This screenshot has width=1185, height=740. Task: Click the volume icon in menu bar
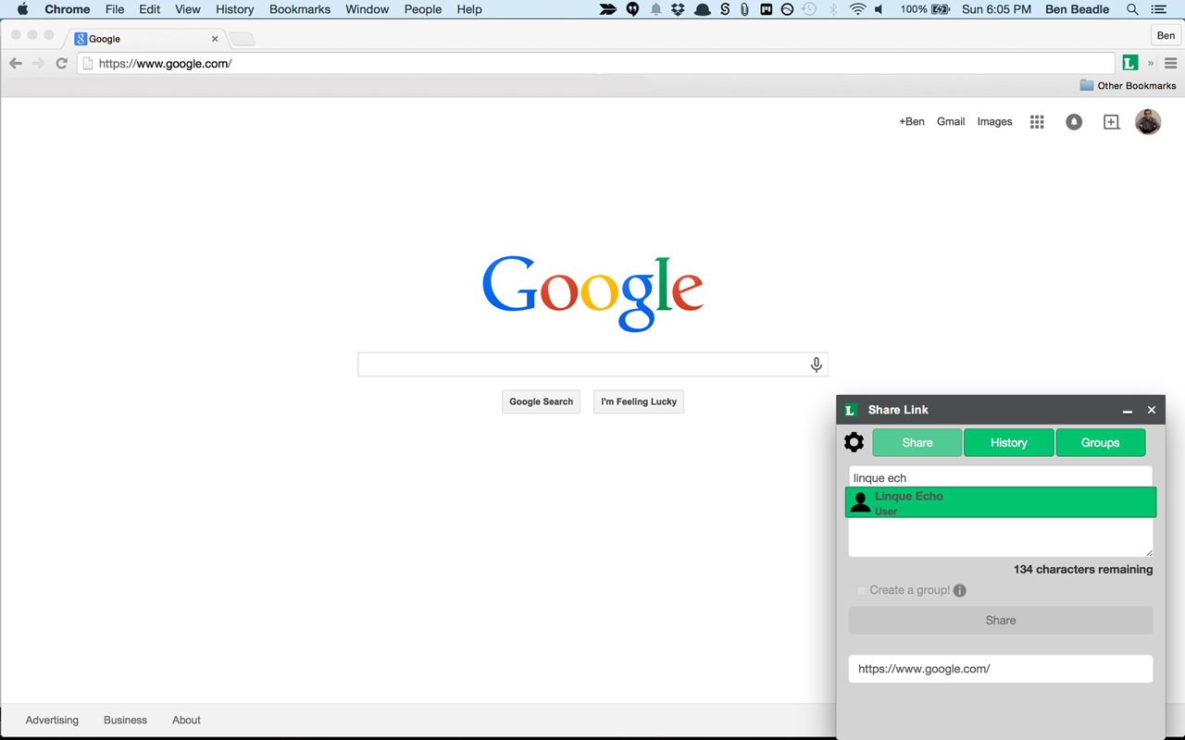[879, 9]
